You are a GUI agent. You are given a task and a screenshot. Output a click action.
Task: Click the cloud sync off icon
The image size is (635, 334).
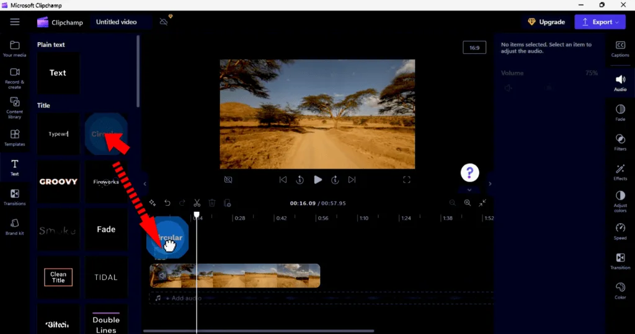(164, 22)
